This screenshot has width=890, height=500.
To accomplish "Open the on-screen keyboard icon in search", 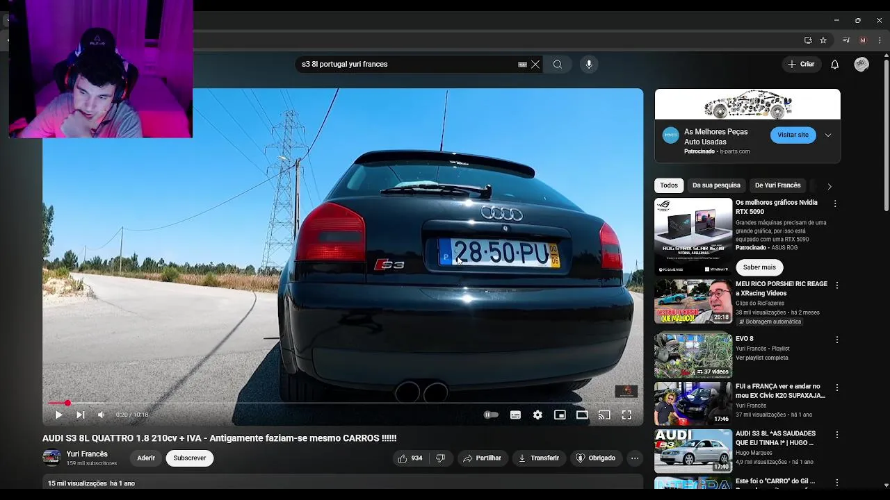I will click(522, 65).
